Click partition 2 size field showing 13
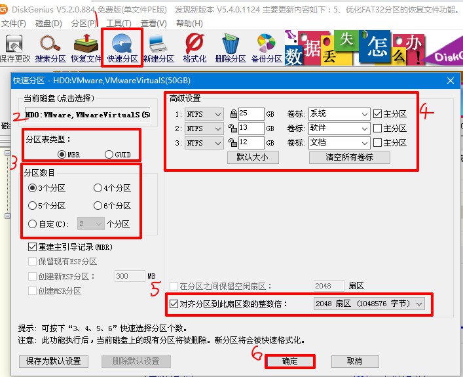 pyautogui.click(x=251, y=129)
